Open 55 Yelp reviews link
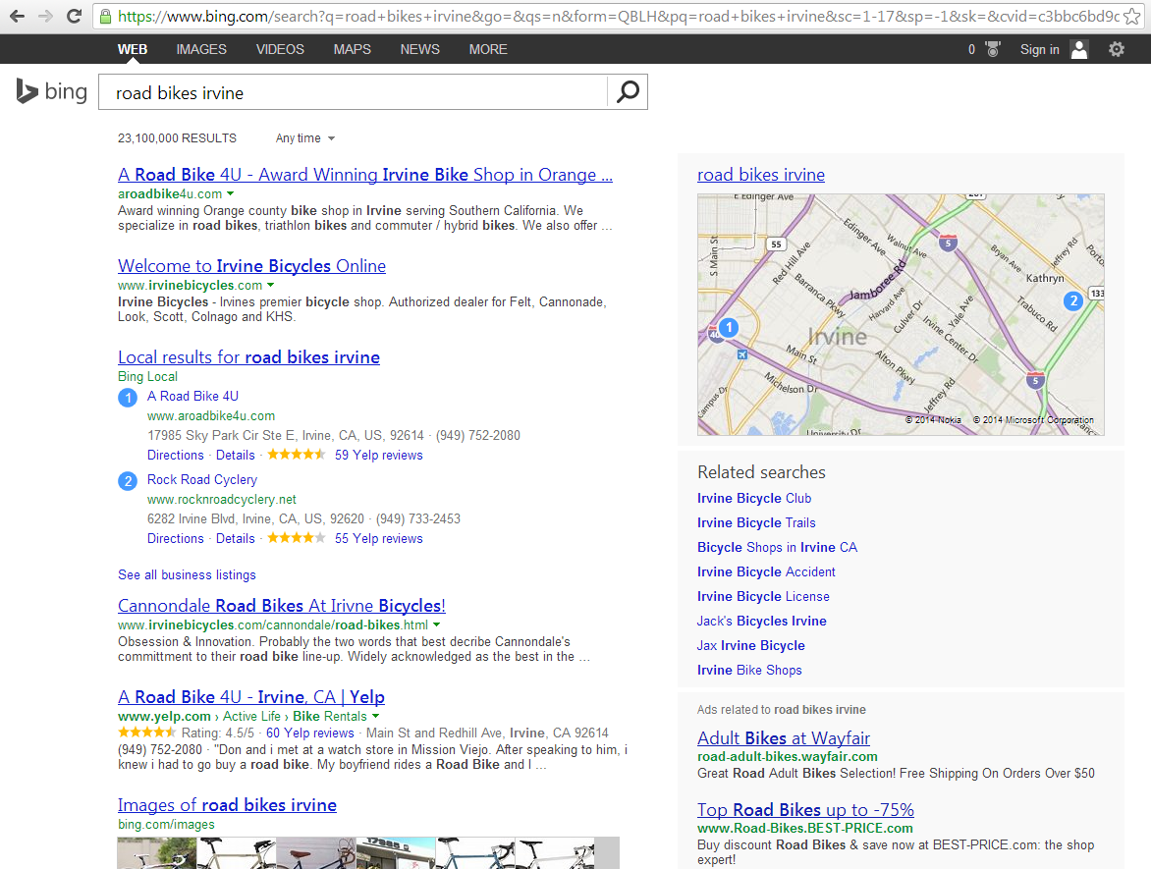The height and width of the screenshot is (869, 1151). (x=379, y=539)
